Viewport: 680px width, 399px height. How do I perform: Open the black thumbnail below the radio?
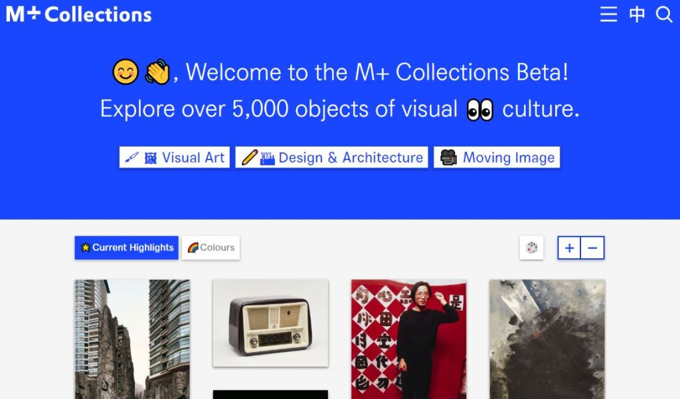[271, 394]
